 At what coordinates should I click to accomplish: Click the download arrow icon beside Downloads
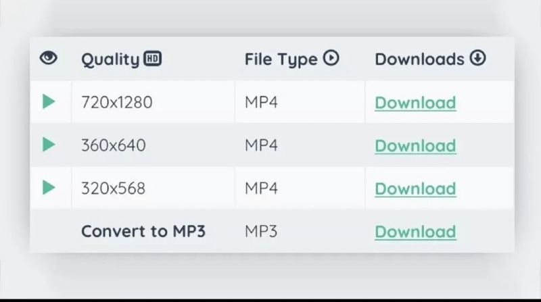tap(477, 58)
